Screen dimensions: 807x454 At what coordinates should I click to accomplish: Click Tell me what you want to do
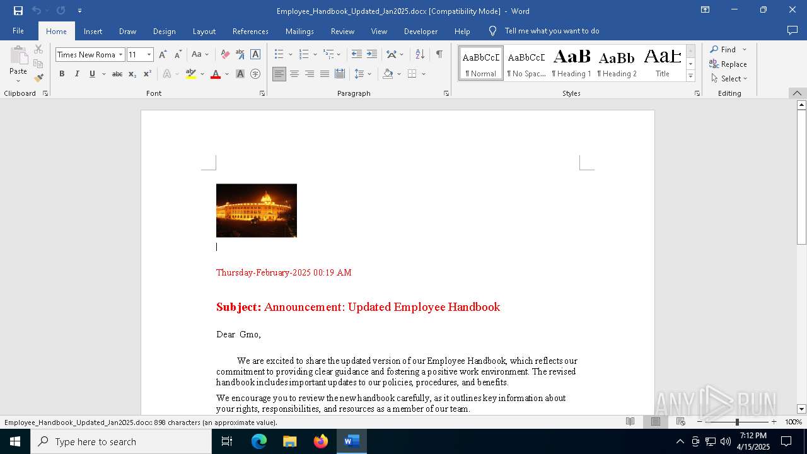click(x=552, y=31)
